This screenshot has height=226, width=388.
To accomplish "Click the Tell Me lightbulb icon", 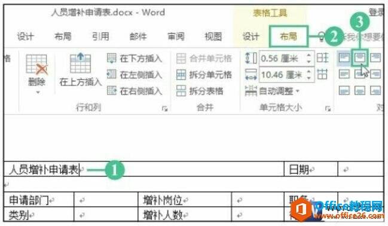I will [x=321, y=36].
